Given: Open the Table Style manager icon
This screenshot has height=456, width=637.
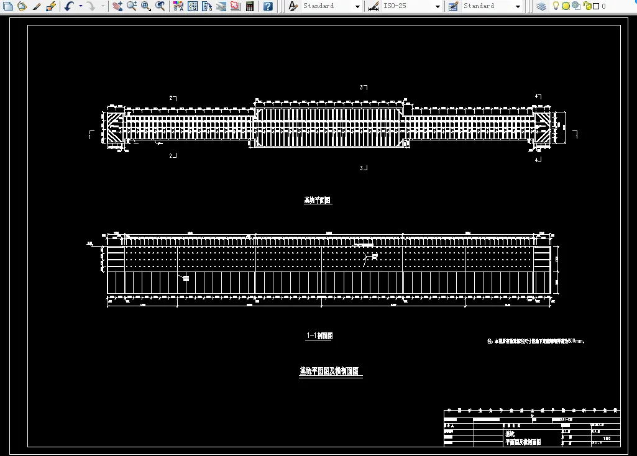Looking at the screenshot, I should (x=454, y=6).
